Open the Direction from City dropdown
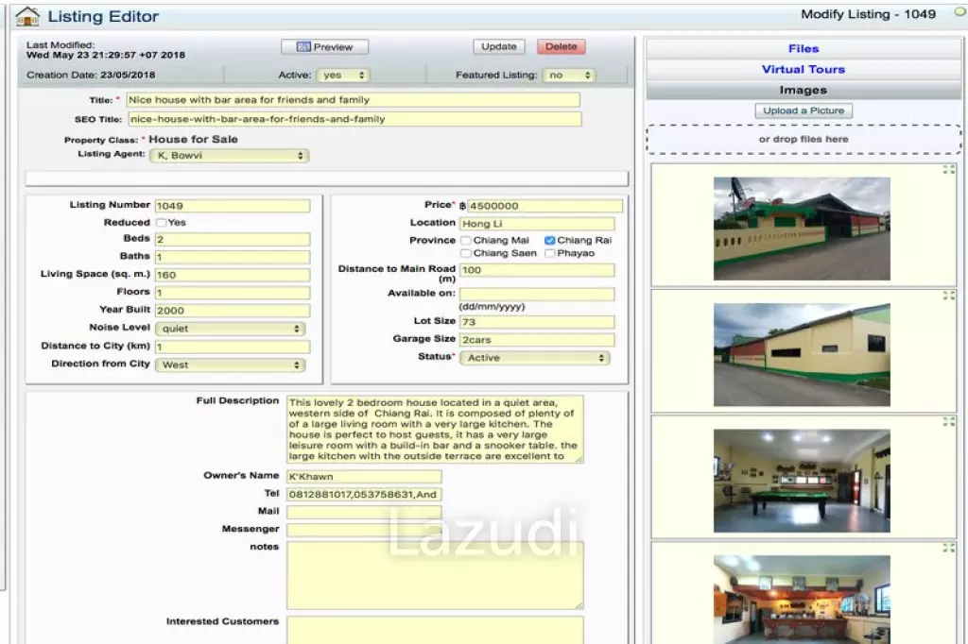 point(230,365)
